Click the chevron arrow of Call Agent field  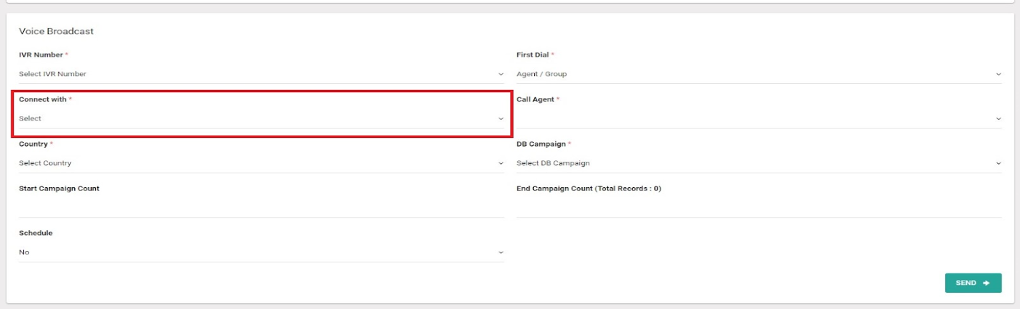pyautogui.click(x=998, y=118)
